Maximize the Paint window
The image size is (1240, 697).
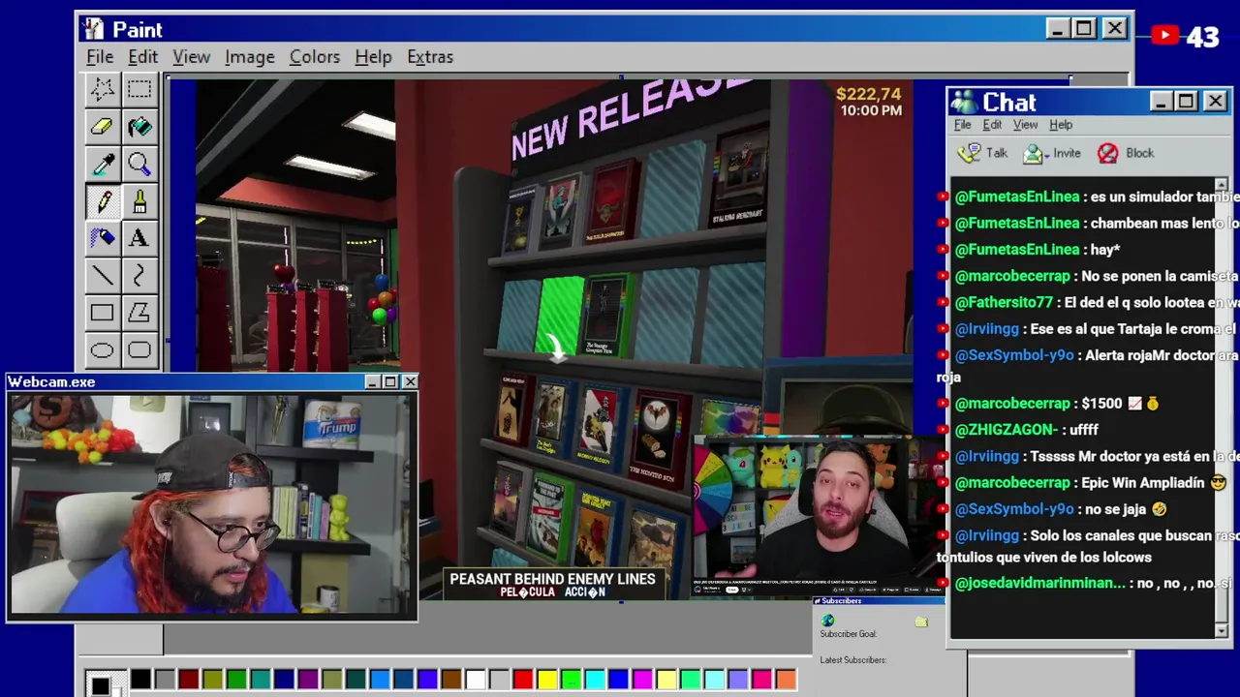click(1084, 29)
